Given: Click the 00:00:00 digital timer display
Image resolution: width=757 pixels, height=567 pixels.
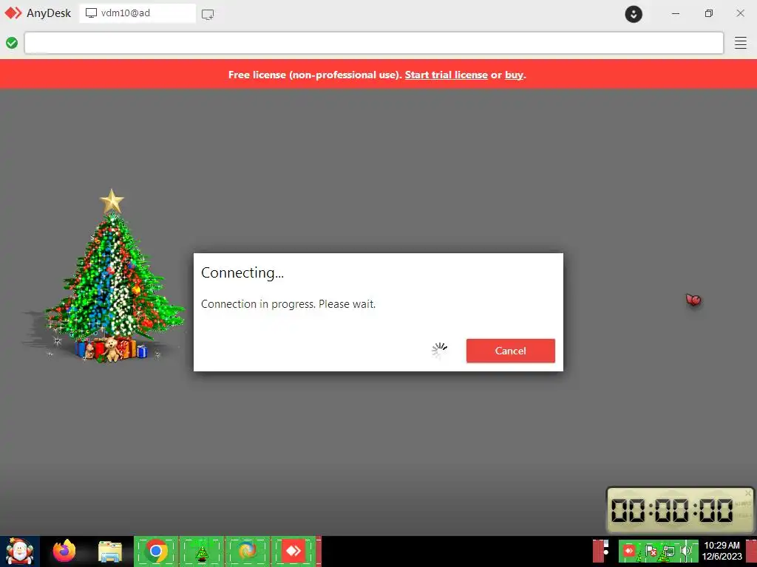Looking at the screenshot, I should tap(671, 510).
